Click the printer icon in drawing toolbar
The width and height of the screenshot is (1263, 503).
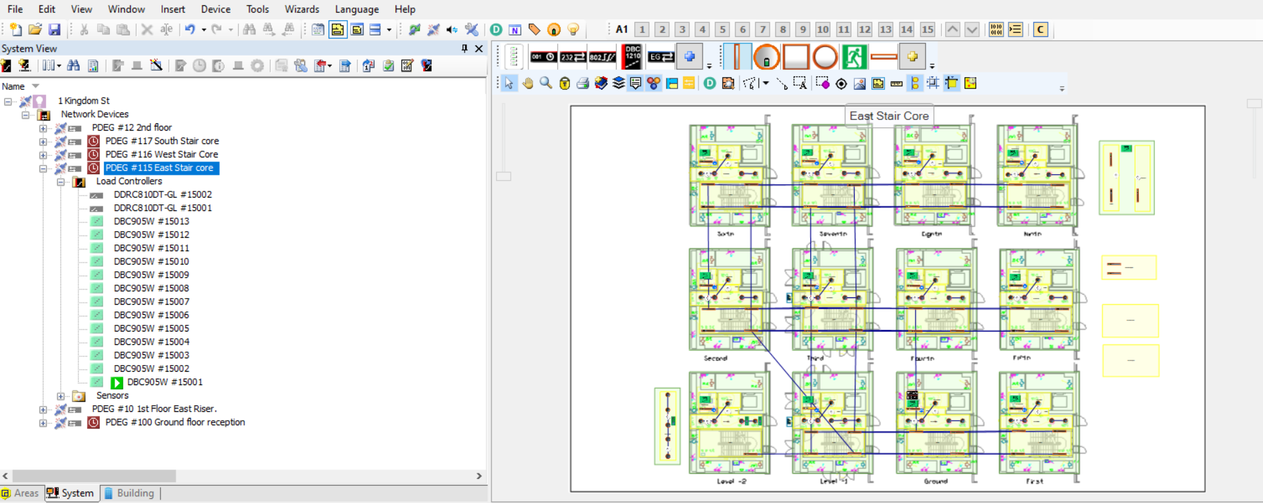pos(583,83)
